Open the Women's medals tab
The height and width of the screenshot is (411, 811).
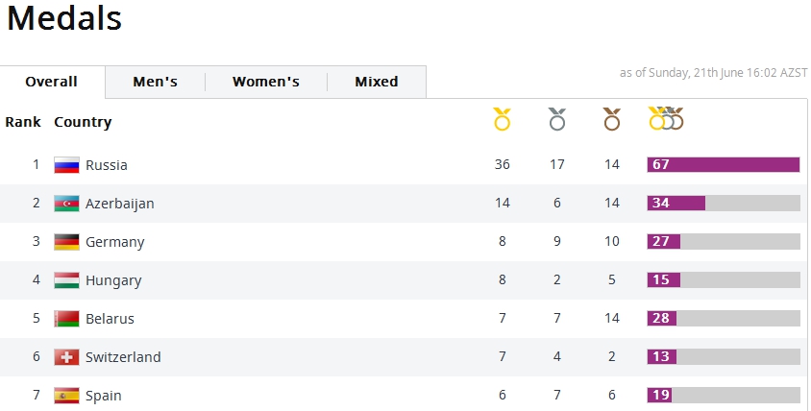(265, 82)
